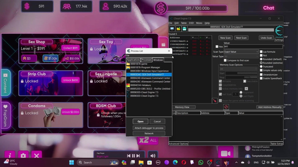Expand system tray hidden icons chevron
The width and height of the screenshot is (298, 167).
click(x=236, y=162)
